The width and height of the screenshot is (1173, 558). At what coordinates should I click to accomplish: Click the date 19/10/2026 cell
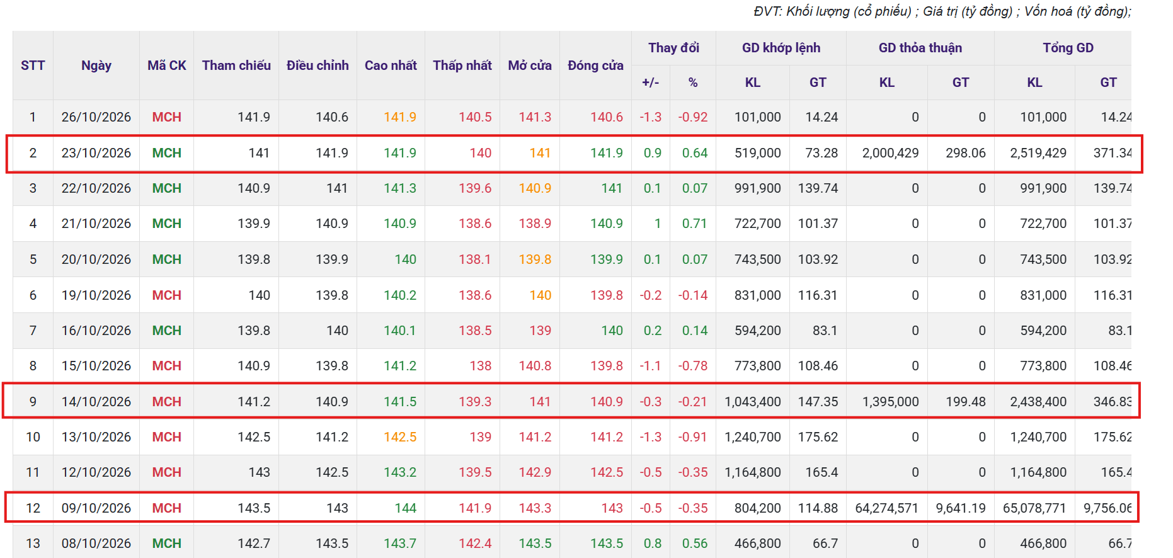96,295
